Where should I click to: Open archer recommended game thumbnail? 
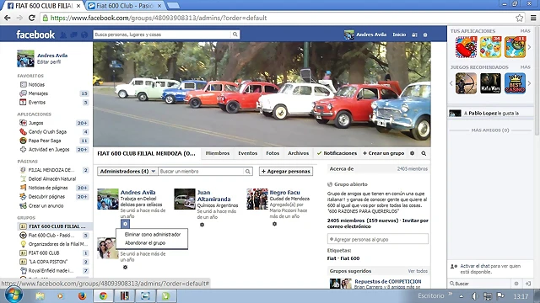[x=466, y=83]
